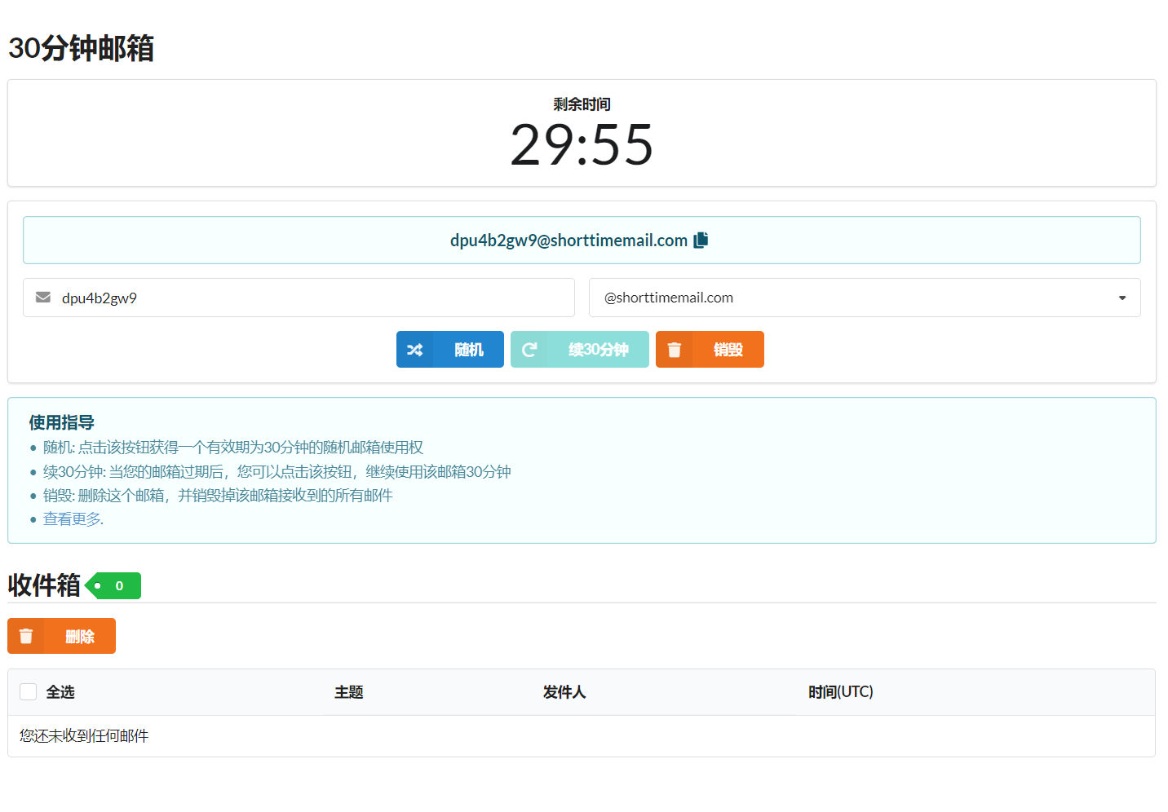This screenshot has height=812, width=1168.
Task: Click the dpu4b2gw9 username input field
Action: click(x=299, y=298)
